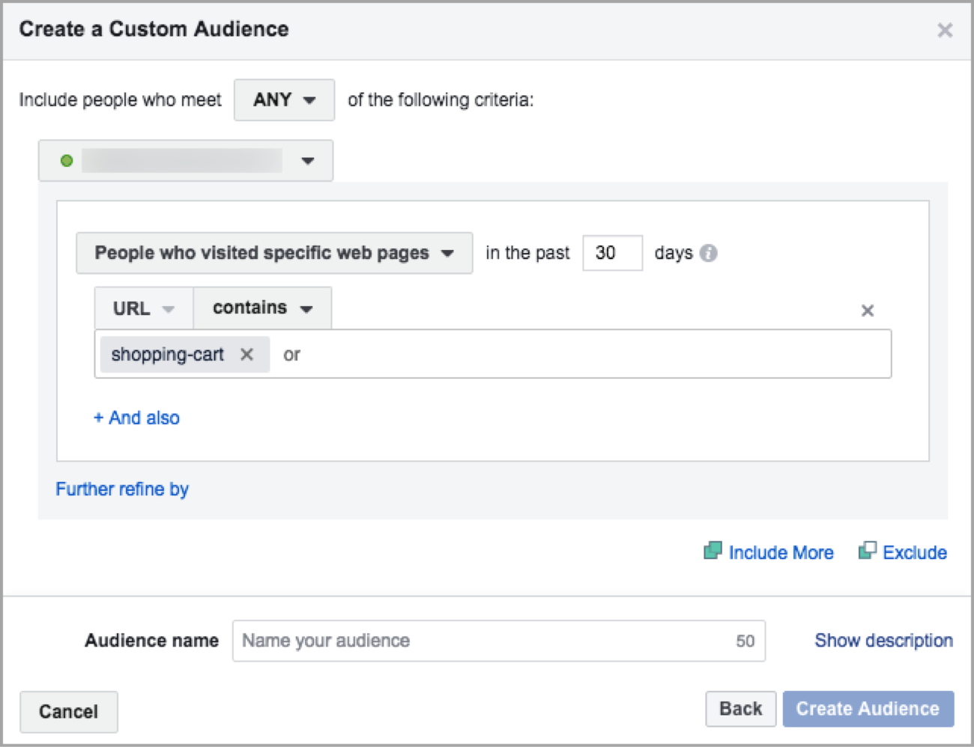Image resolution: width=974 pixels, height=747 pixels.
Task: Click the Cancel button
Action: pyautogui.click(x=68, y=711)
